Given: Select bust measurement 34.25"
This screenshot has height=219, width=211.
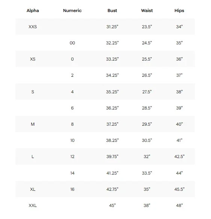Looking at the screenshot, I should coord(112,75).
